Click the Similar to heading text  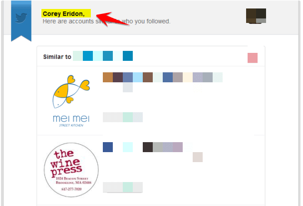(57, 57)
